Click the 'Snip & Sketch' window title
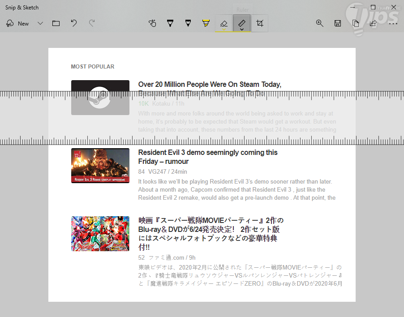Image resolution: width=404 pixels, height=317 pixels. [x=22, y=8]
